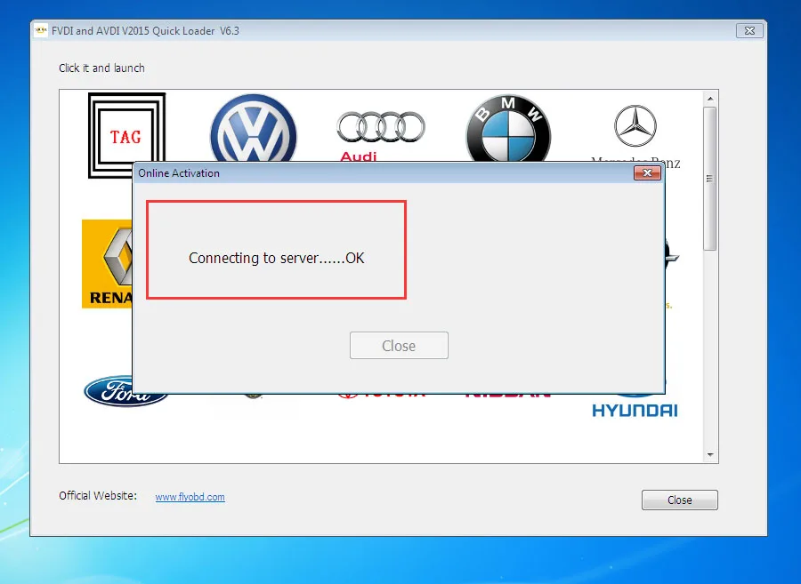Click the 'Connecting to server......OK' status text
801x584 pixels.
(277, 258)
